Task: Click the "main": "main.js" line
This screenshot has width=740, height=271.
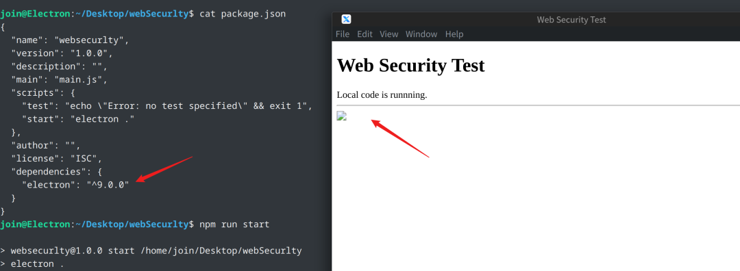Action: (x=59, y=79)
